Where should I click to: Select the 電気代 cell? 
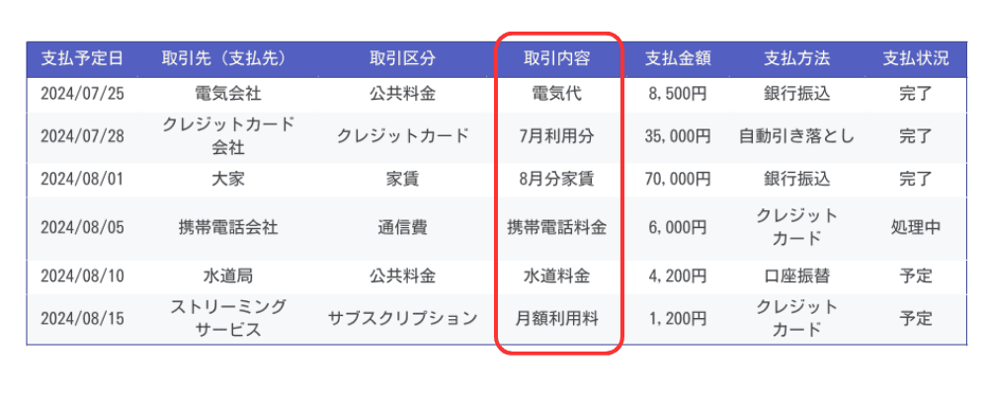556,95
